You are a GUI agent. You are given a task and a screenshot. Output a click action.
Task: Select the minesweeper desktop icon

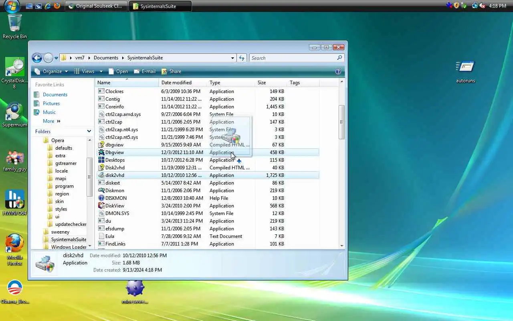click(x=135, y=292)
